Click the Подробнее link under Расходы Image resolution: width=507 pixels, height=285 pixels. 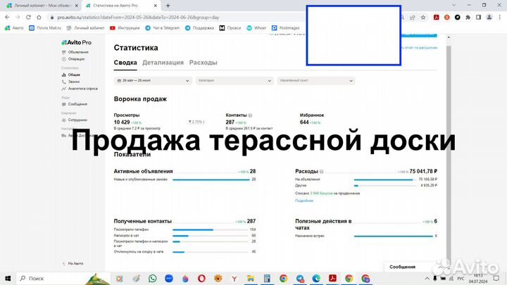[x=304, y=201]
